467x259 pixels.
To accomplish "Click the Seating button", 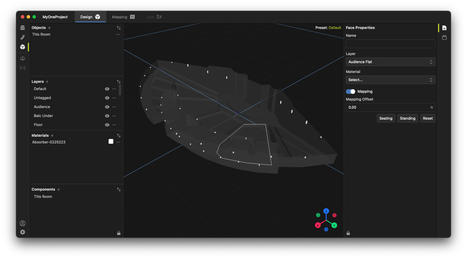I will pos(386,118).
